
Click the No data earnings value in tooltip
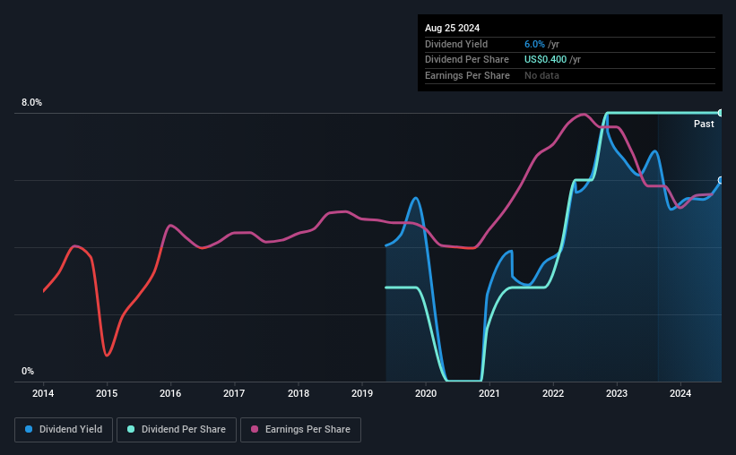click(541, 75)
